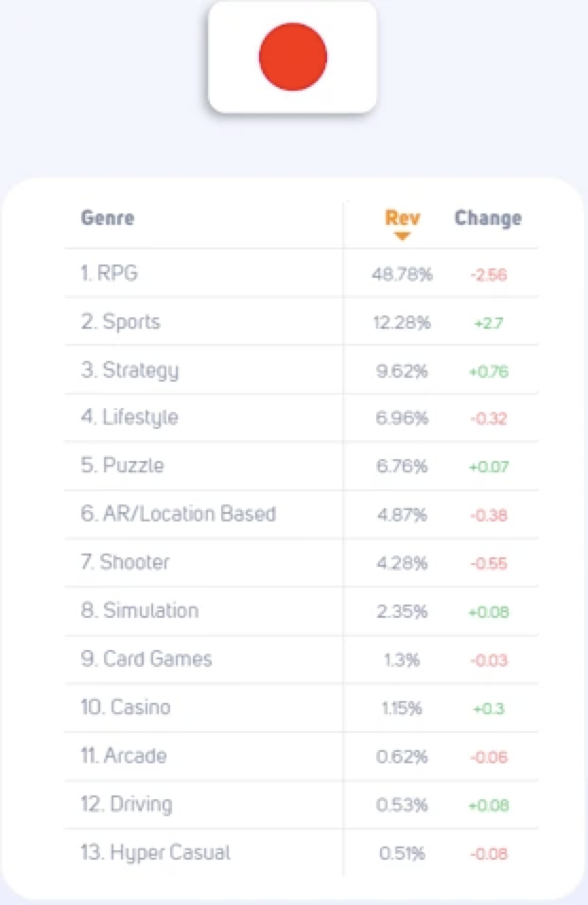Click the orange sort arrow under Rev

[402, 236]
